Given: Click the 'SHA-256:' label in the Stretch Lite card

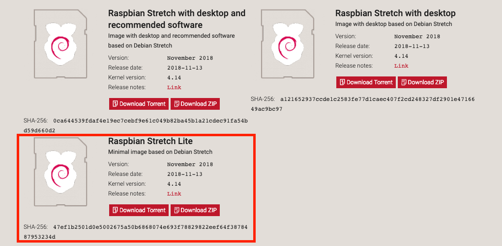Looking at the screenshot, I should tap(35, 227).
